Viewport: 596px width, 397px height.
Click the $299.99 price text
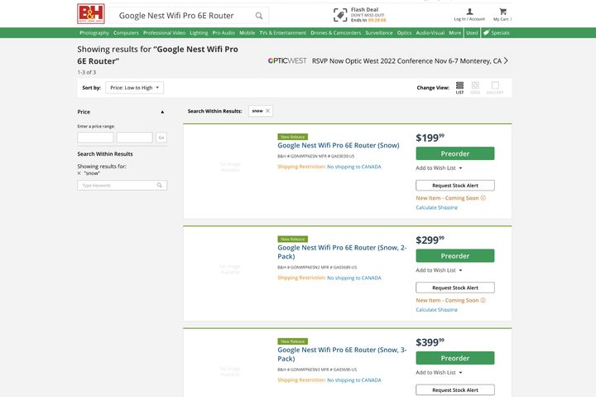(430, 240)
